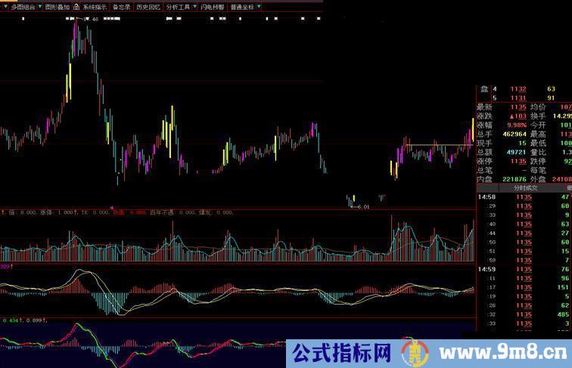
Task: Click the horizontal yellow resistance line on chart
Action: [x=439, y=145]
